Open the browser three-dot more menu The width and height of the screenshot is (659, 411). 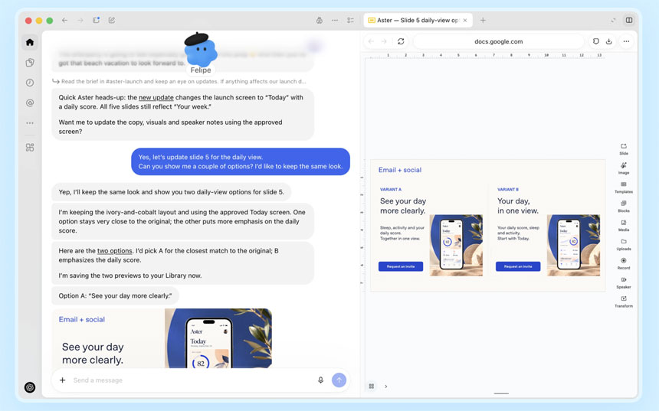(626, 41)
